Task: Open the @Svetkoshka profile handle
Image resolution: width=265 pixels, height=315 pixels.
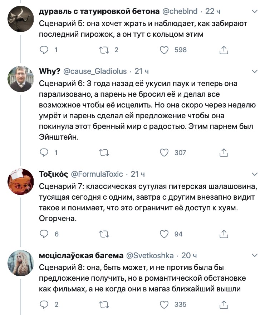Action: pyautogui.click(x=150, y=255)
